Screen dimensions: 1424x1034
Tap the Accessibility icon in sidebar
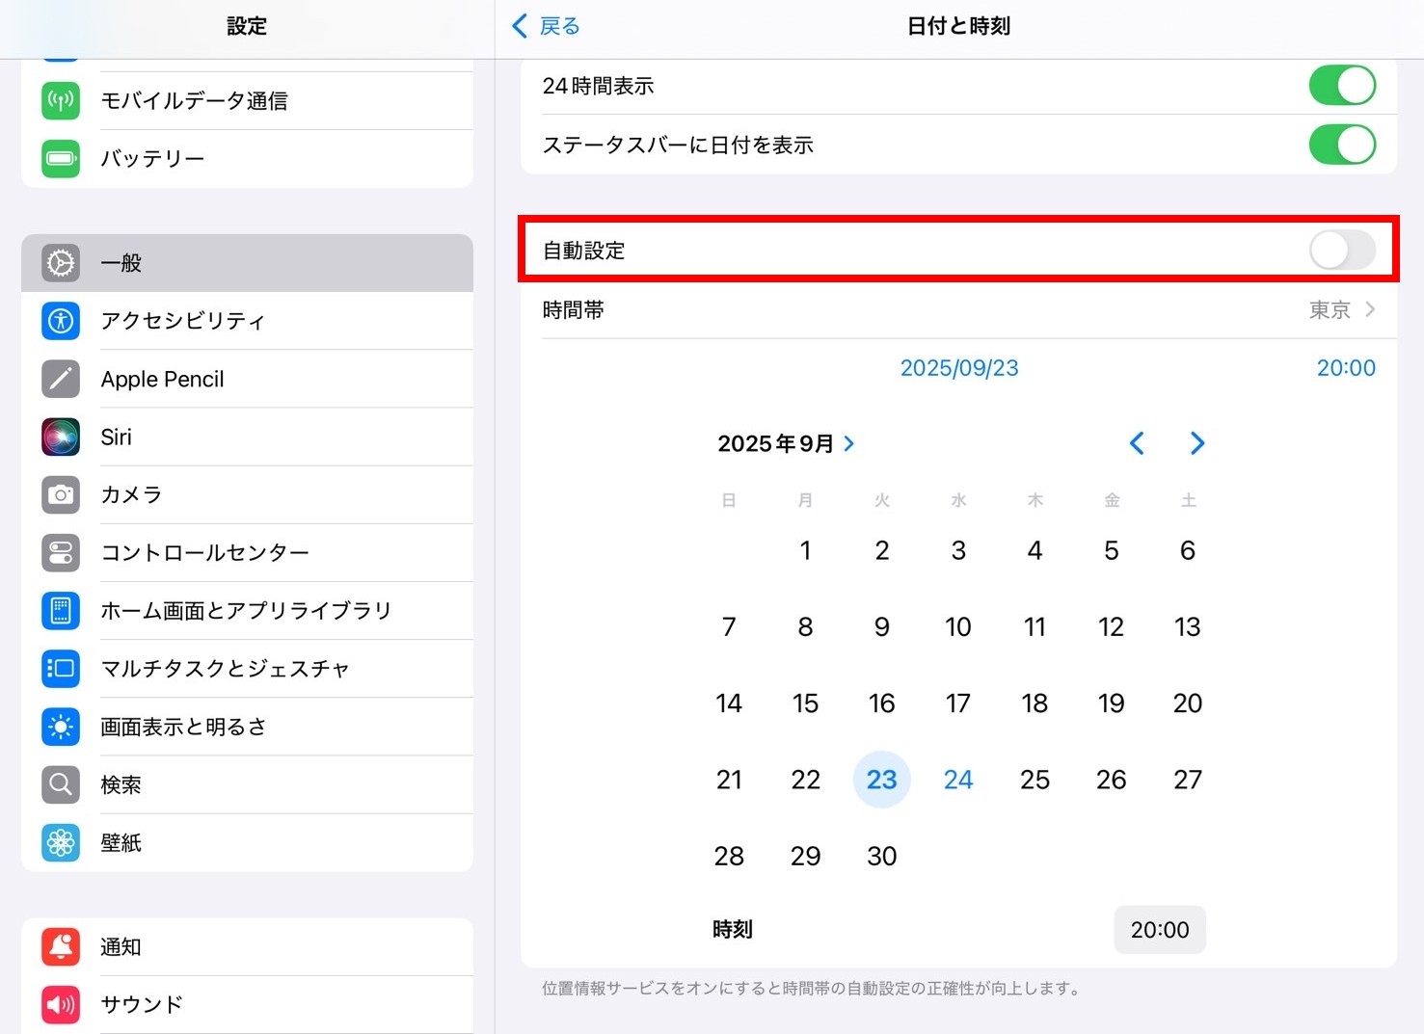61,321
